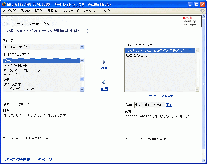Click the 削除 link
This screenshot has height=164, width=207.
(104, 89)
